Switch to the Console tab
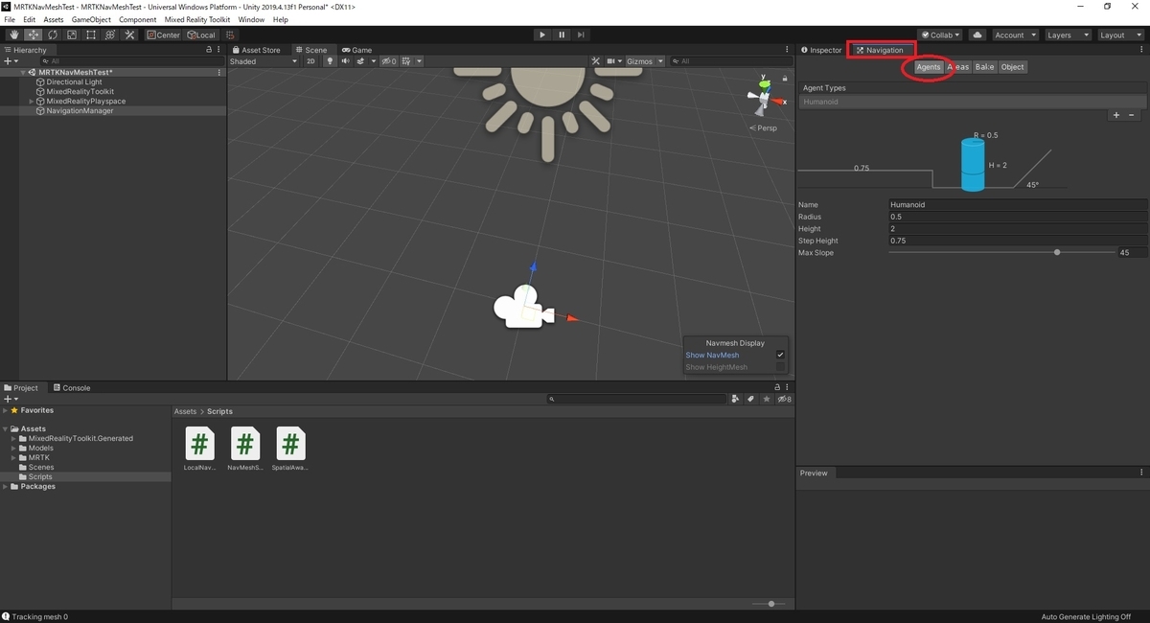Viewport: 1150px width, 623px height. (72, 388)
